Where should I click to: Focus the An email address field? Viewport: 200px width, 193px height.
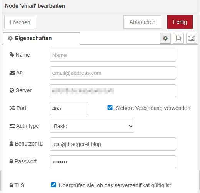tap(113, 73)
